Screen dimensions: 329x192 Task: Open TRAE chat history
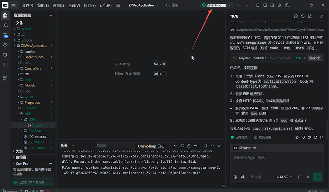pyautogui.click(x=303, y=16)
